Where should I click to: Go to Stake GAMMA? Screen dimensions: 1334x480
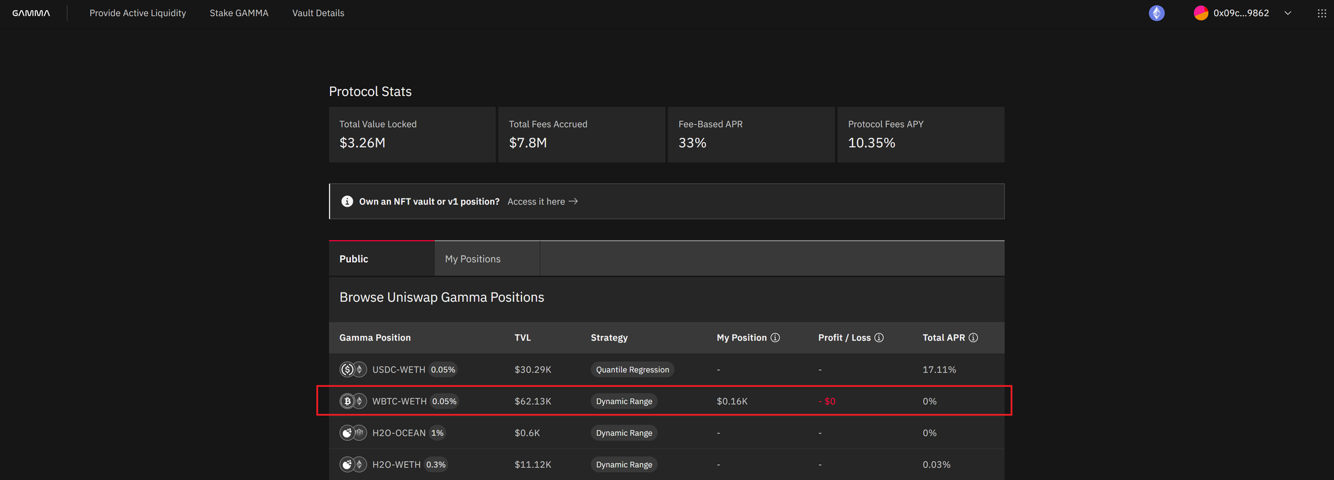tap(239, 13)
